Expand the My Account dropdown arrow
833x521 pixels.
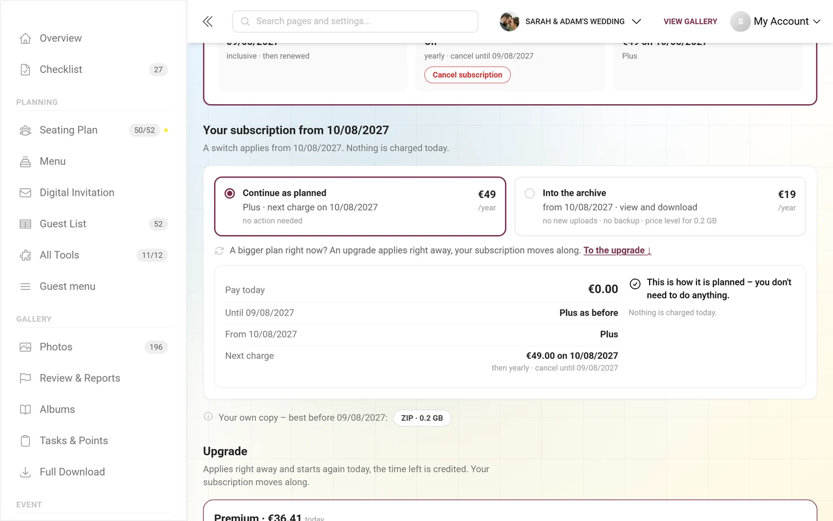(817, 21)
